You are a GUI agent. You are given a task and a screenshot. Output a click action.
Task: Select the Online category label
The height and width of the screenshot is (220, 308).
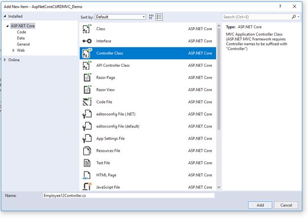point(14,60)
